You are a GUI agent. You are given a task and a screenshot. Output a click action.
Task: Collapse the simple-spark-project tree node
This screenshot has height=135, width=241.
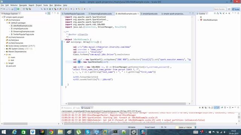click(x=2, y=17)
